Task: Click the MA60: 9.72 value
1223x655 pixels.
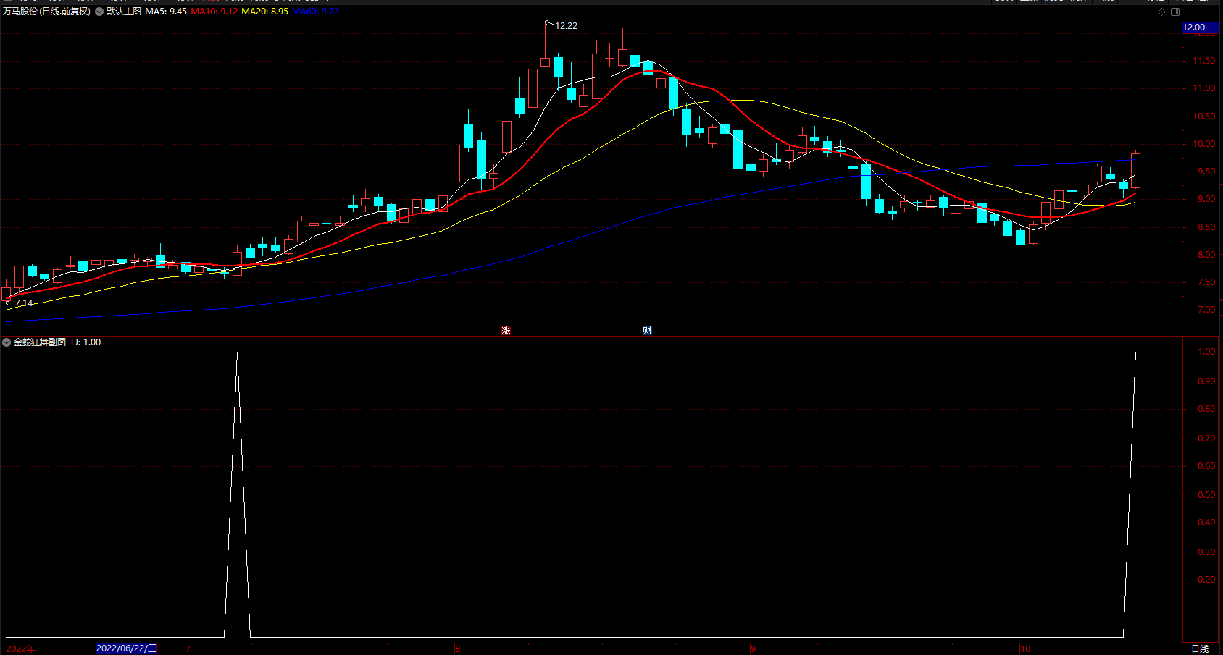Action: 315,12
